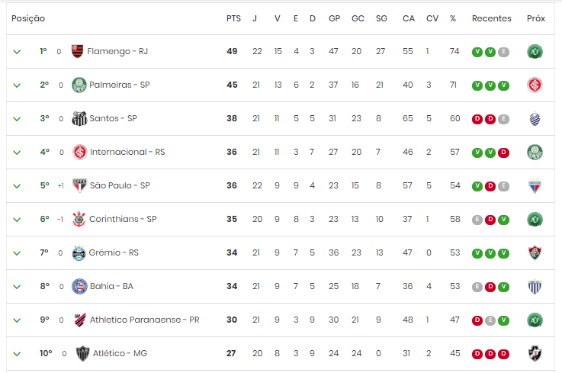Open the Palmeiras - SP team link

pos(120,85)
